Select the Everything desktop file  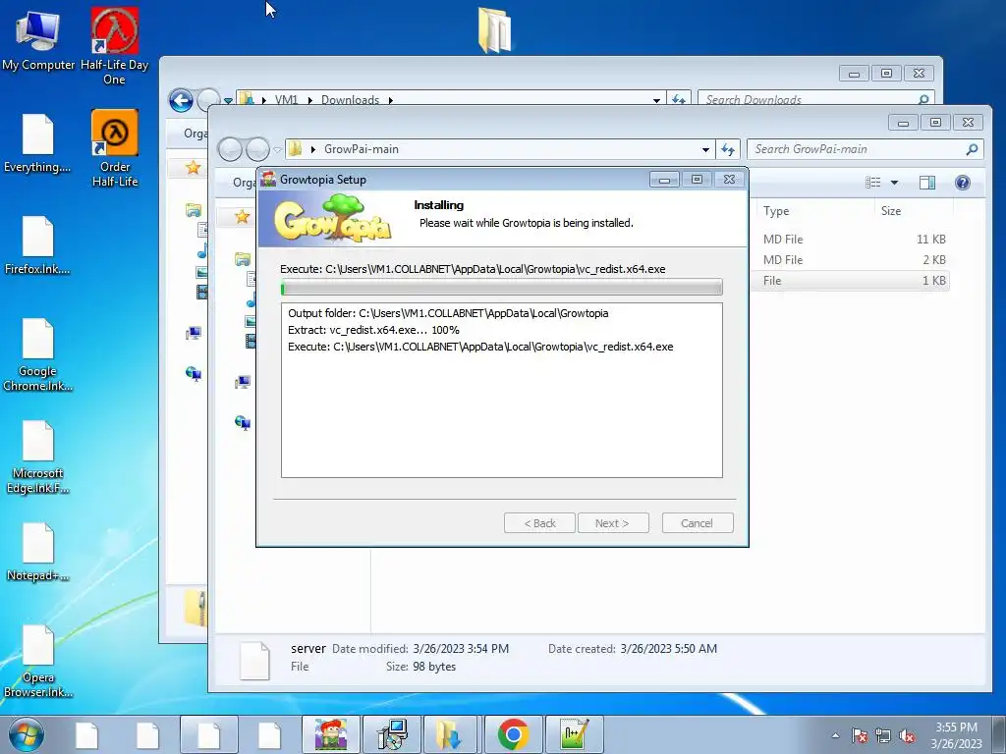(38, 143)
